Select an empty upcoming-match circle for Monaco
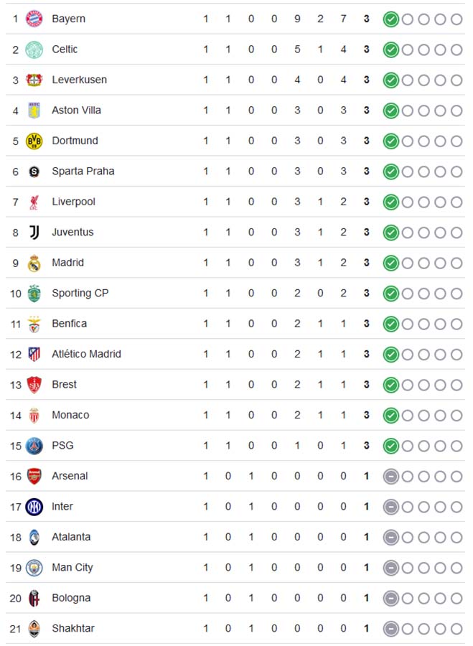 coord(423,415)
